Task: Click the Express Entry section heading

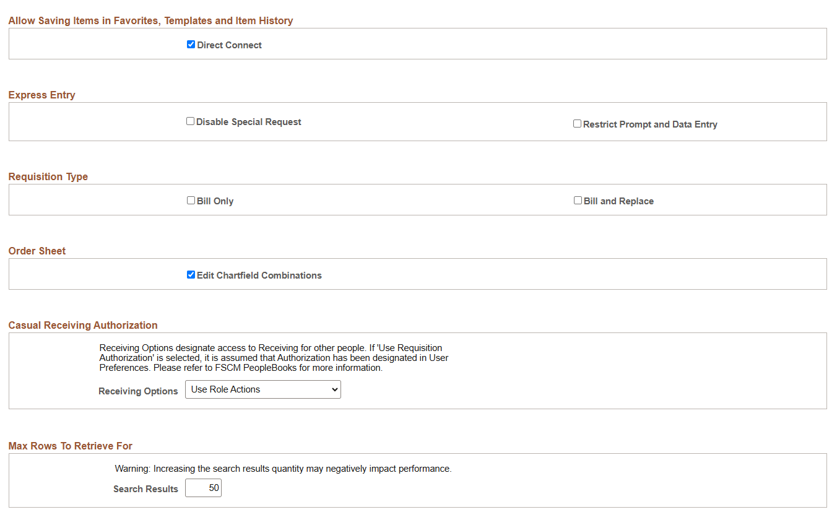Action: pyautogui.click(x=42, y=95)
